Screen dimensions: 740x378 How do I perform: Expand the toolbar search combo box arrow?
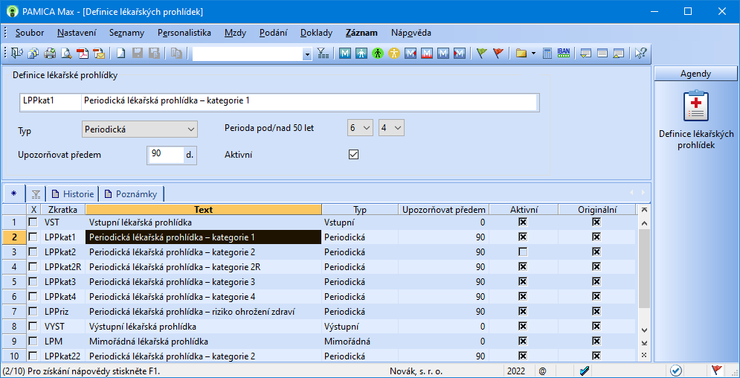click(308, 54)
